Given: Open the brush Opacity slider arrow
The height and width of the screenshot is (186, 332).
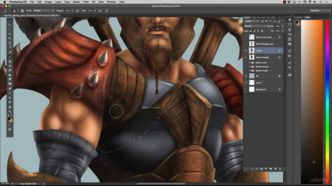Looking at the screenshot, I should (x=73, y=10).
